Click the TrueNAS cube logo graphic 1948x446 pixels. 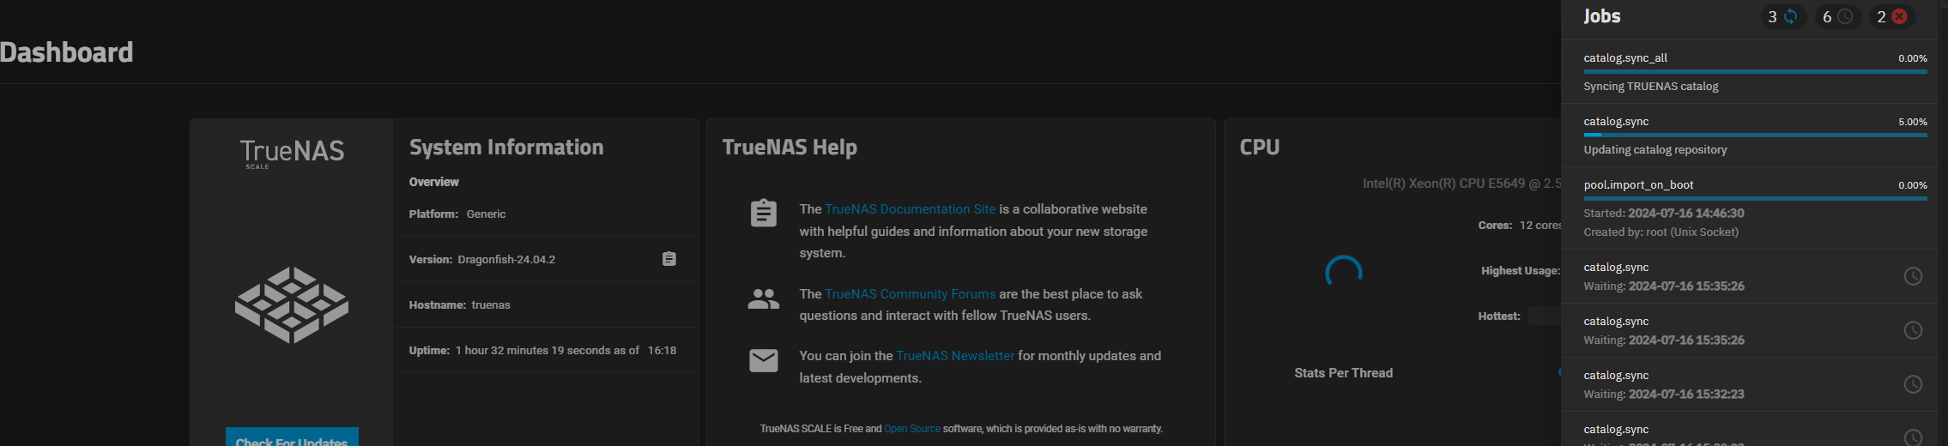292,304
